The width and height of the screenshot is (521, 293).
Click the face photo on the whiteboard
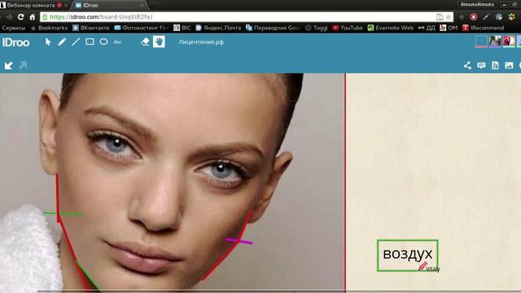coord(172,182)
